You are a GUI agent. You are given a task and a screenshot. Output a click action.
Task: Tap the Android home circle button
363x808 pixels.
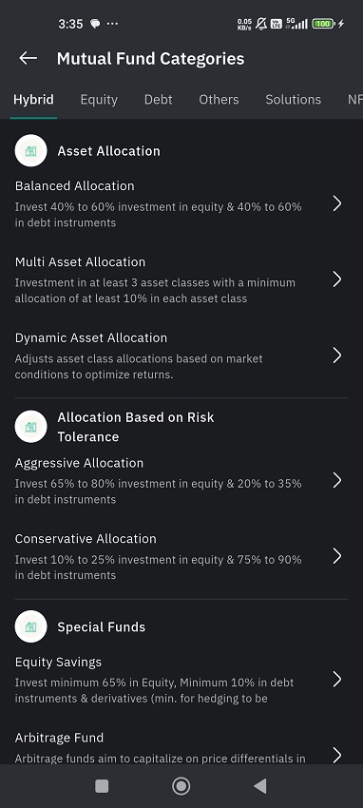181,786
